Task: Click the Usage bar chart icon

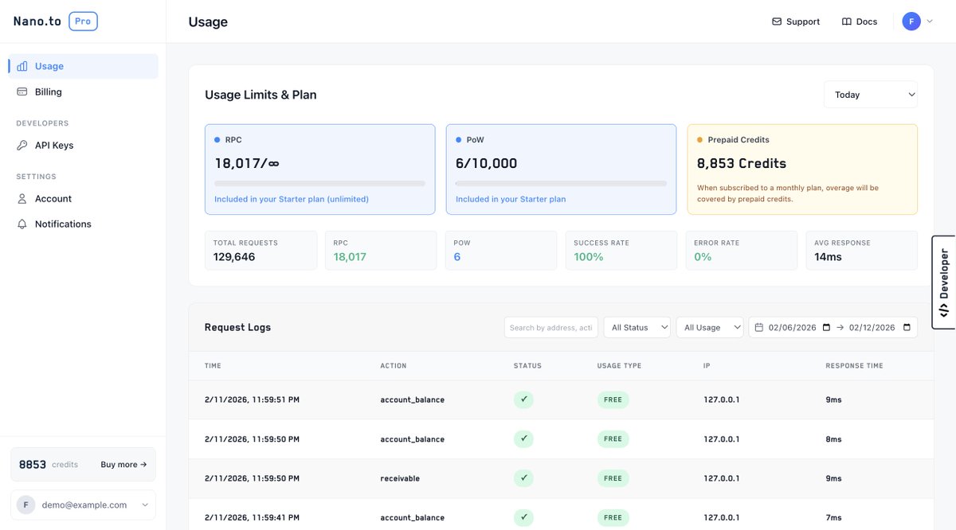Action: pos(22,66)
